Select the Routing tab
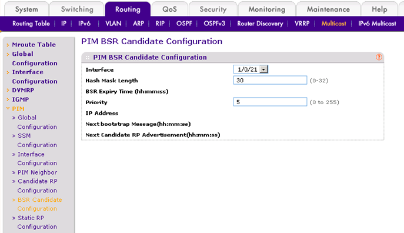 128,9
